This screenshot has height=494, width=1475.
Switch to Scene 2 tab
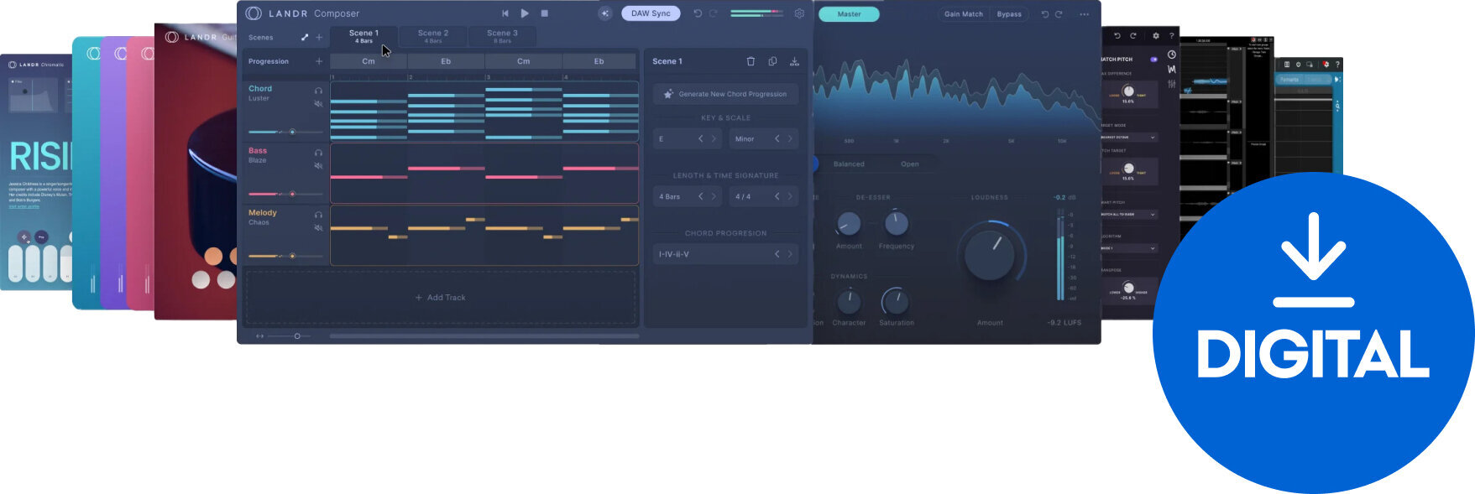(433, 36)
